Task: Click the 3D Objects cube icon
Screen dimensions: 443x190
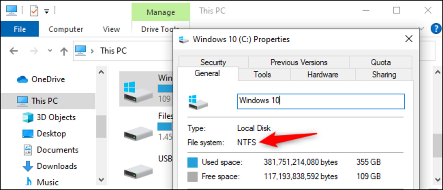Action: [28, 117]
